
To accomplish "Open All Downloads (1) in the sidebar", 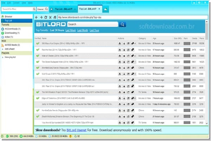I will pyautogui.click(x=13, y=29).
